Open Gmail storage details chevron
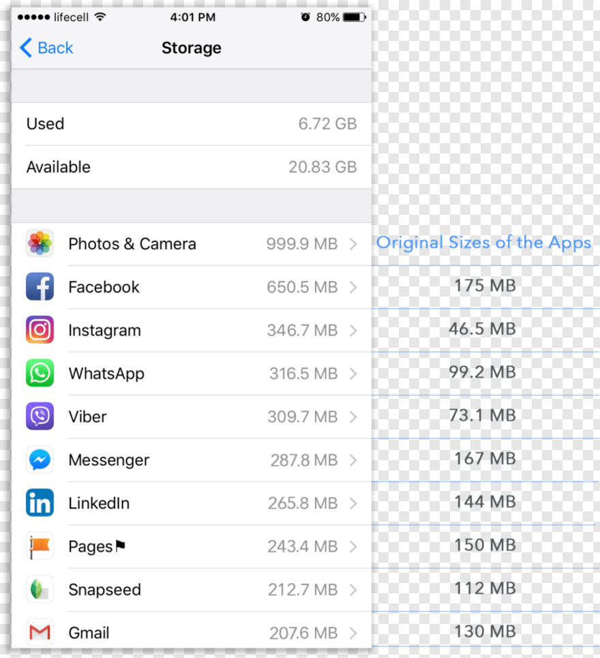 353,633
